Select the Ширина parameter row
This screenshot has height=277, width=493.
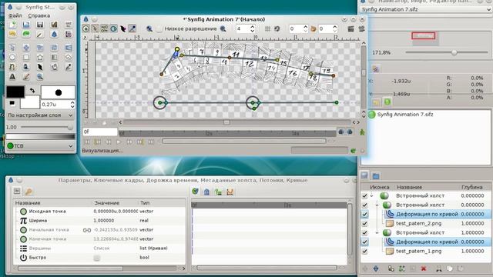99,221
